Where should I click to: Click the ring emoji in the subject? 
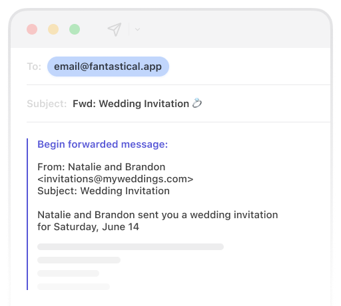pos(197,103)
